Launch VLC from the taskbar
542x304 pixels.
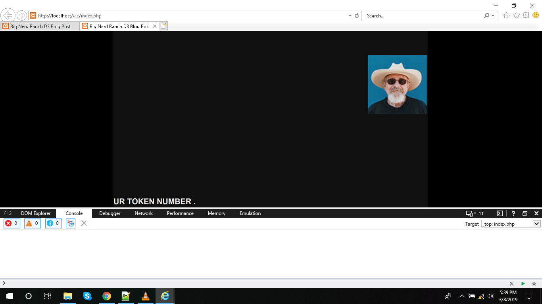point(146,296)
